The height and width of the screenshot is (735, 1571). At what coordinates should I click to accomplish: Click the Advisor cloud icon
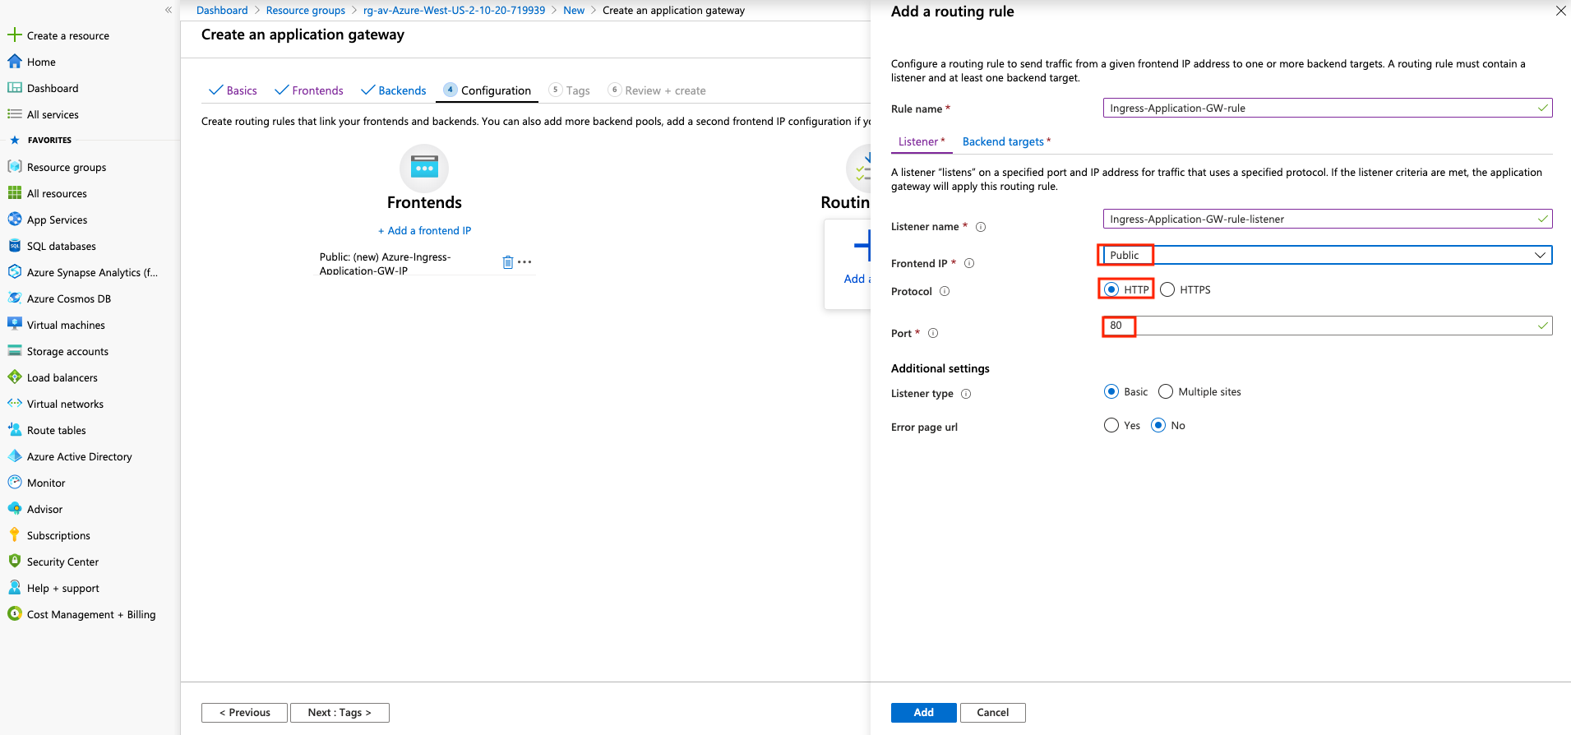(14, 509)
